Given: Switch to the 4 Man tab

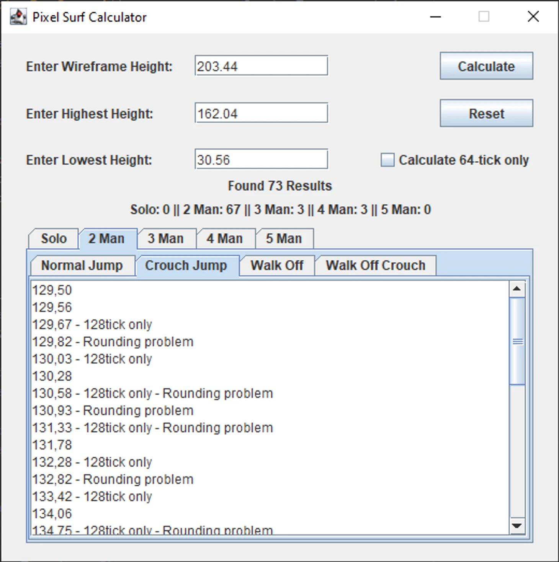Looking at the screenshot, I should click(x=225, y=239).
